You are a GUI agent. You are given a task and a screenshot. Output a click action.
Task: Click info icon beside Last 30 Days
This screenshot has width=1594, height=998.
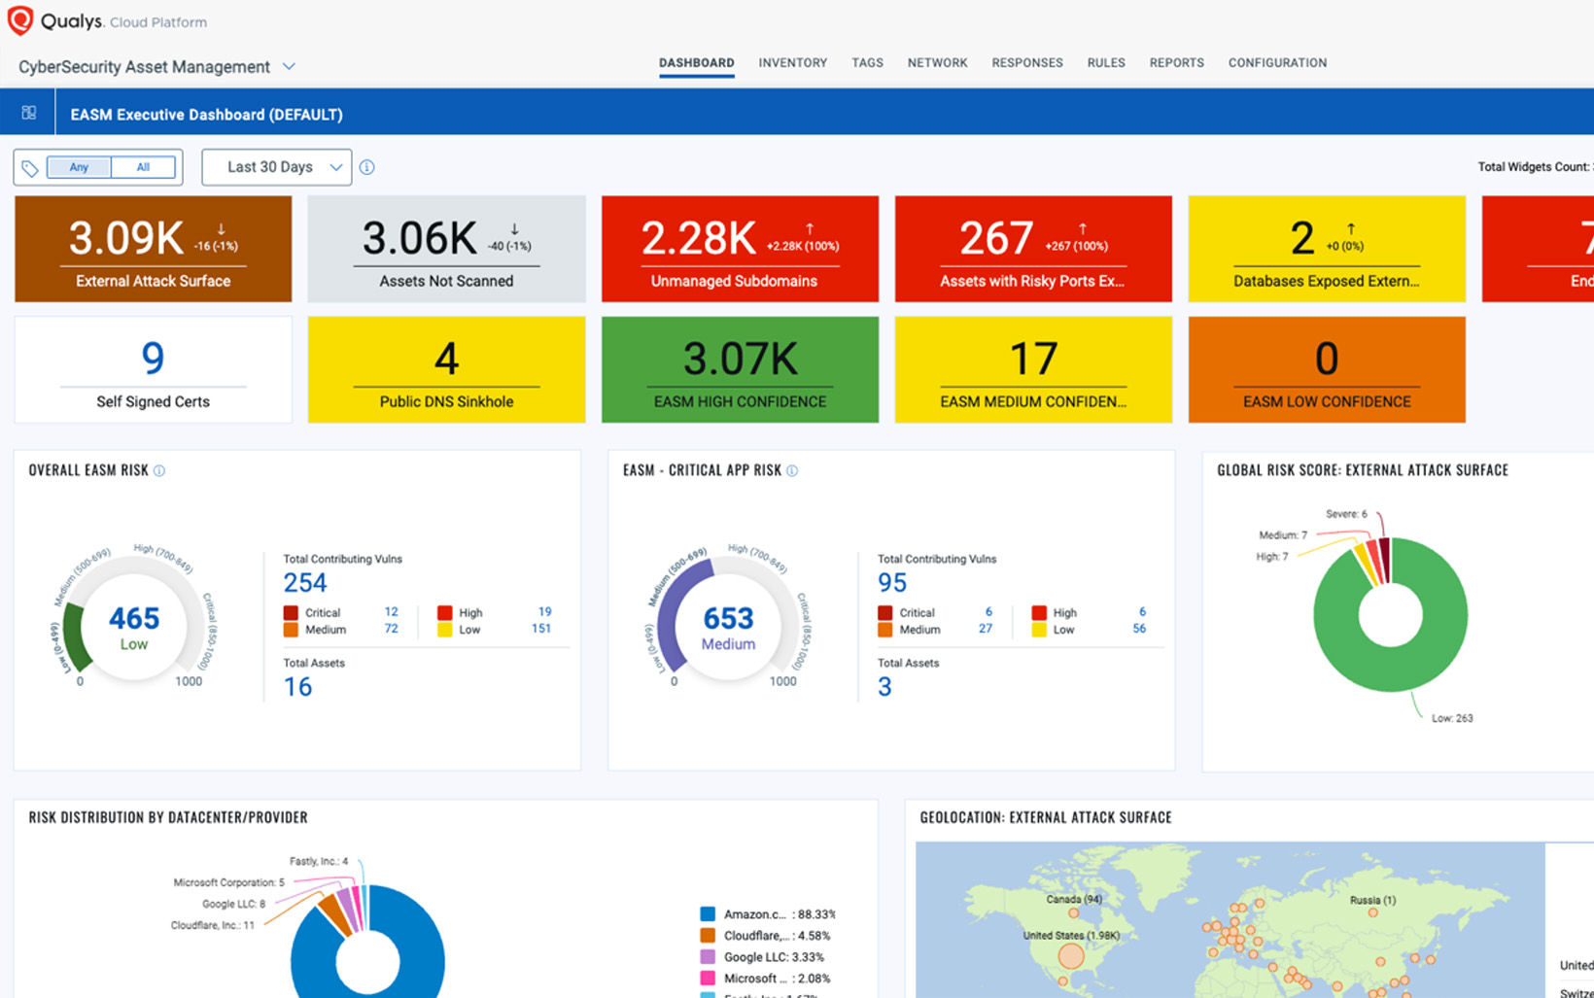point(366,167)
